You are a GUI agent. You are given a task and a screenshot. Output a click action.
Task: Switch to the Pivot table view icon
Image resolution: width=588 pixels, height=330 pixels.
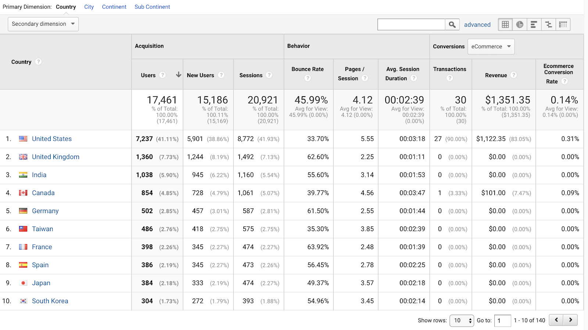563,25
